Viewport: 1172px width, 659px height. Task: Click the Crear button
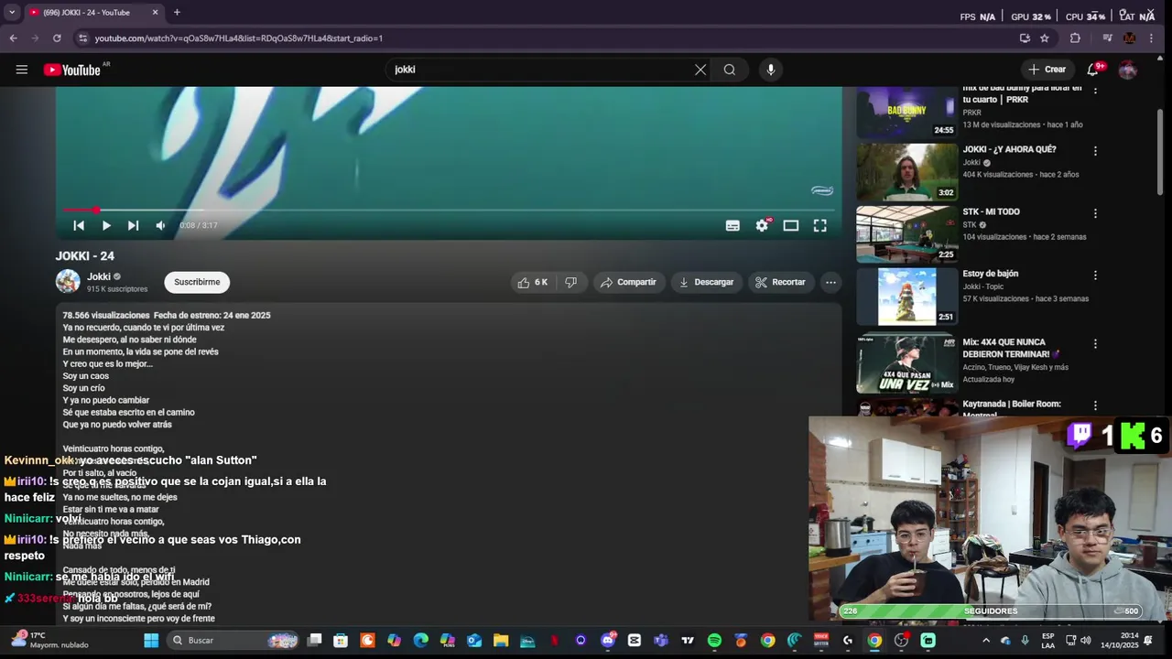click(x=1047, y=70)
